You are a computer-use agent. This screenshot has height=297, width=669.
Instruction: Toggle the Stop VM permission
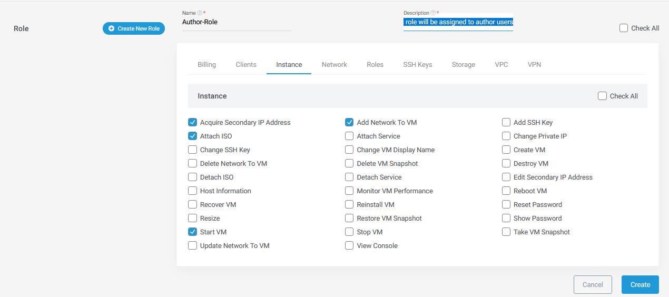click(x=349, y=232)
